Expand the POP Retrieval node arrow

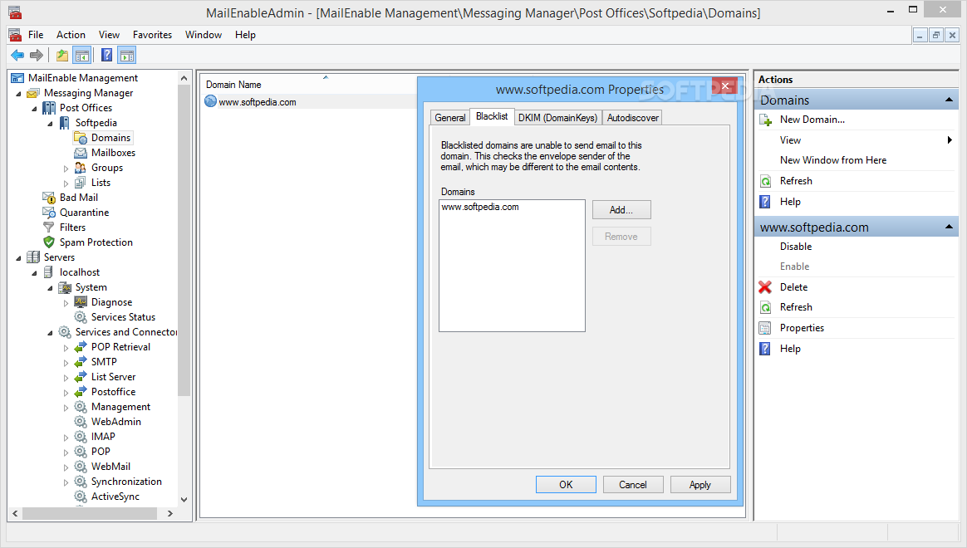pos(66,348)
